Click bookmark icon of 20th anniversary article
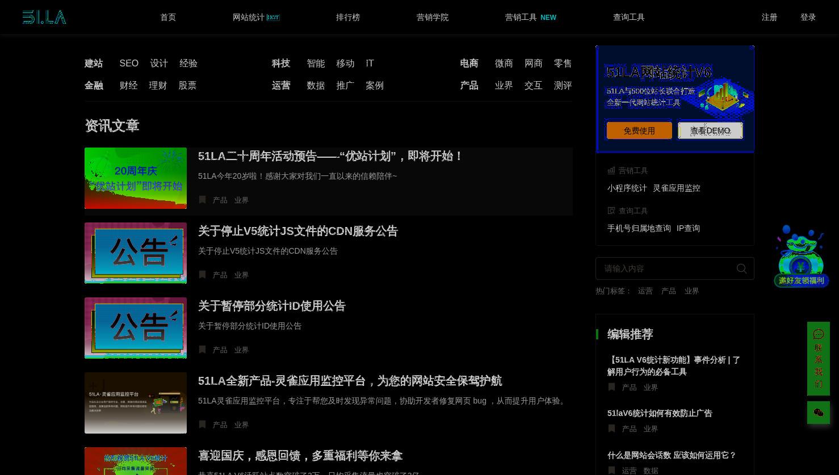 [x=202, y=200]
